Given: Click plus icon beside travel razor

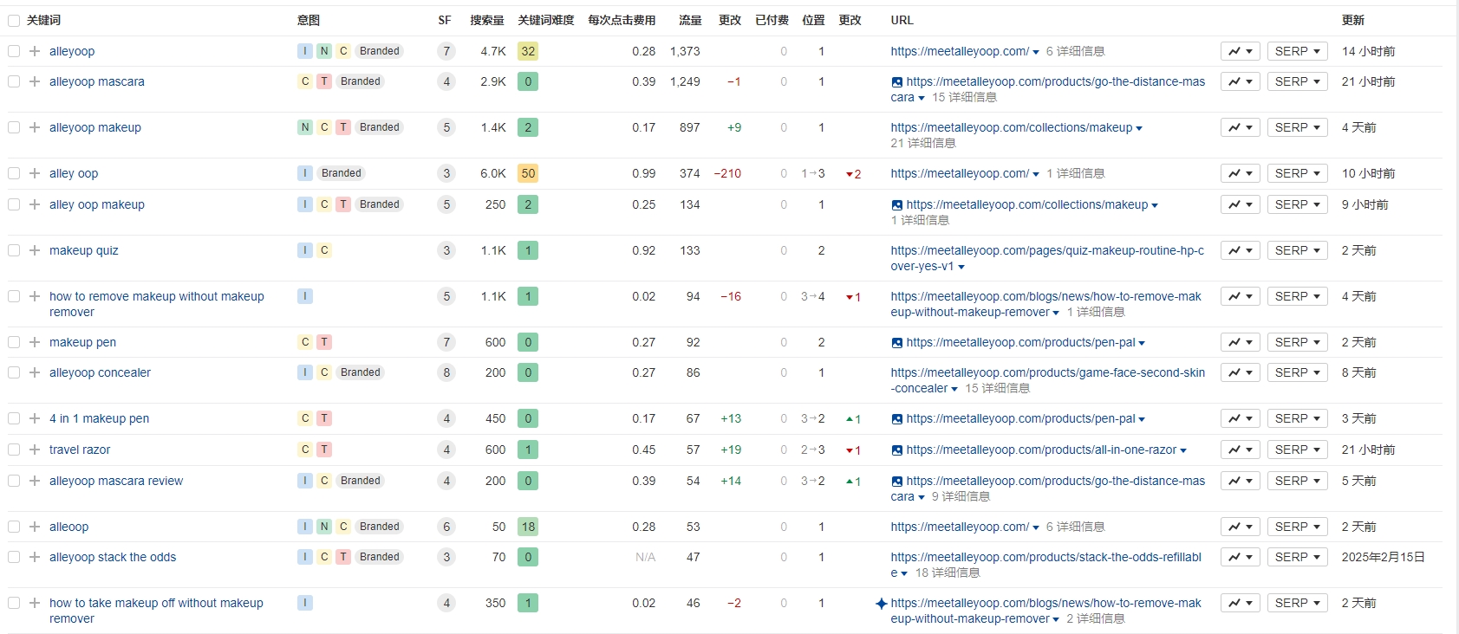Looking at the screenshot, I should point(35,450).
